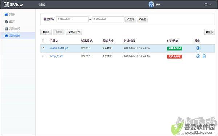Click the 任务状态 column header
Viewport: 218px width, 136px height.
point(173,41)
